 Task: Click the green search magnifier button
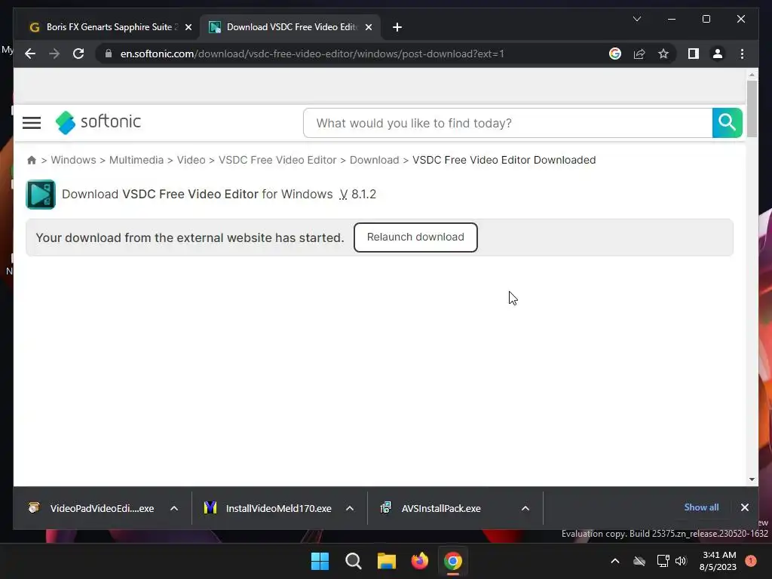[727, 123]
